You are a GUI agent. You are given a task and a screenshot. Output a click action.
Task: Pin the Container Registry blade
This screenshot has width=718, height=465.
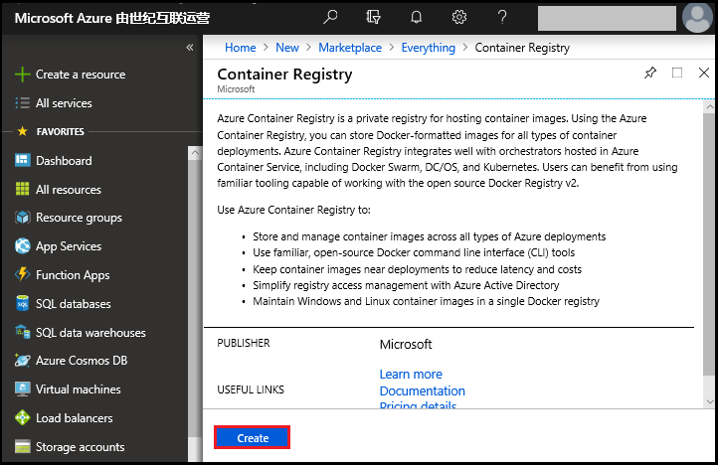tap(650, 74)
